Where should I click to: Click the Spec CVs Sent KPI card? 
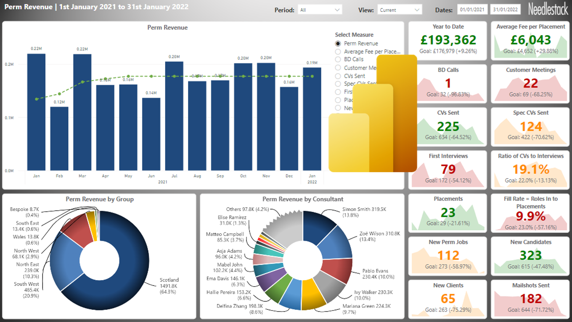[x=530, y=126]
